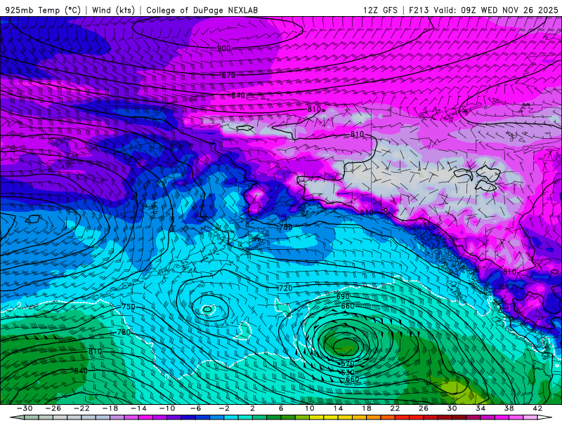Click the 720 contour label
The height and width of the screenshot is (421, 562).
coord(286,288)
